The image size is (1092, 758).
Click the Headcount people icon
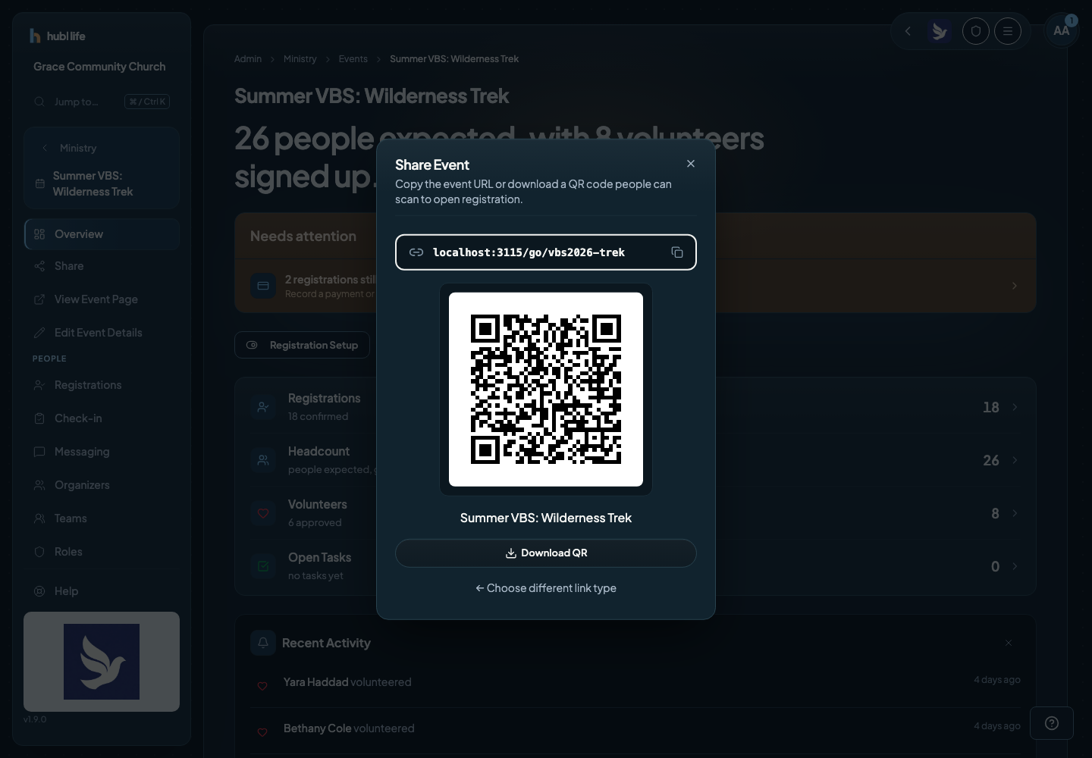(x=263, y=460)
